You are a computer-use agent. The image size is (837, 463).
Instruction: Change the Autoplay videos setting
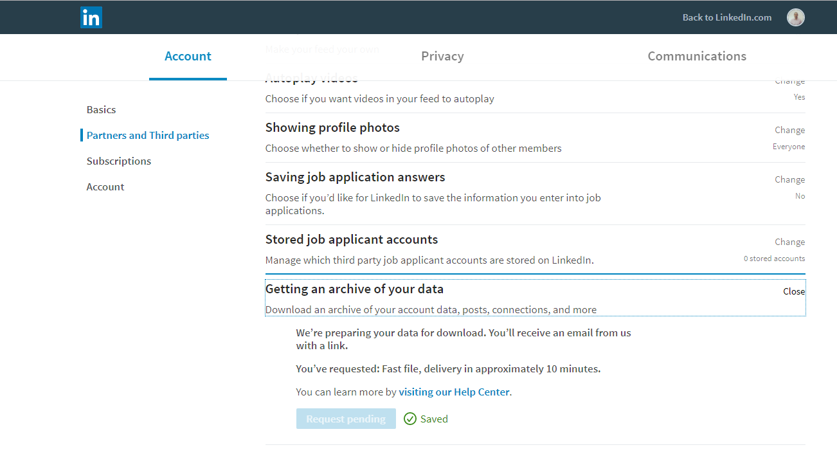click(x=789, y=82)
